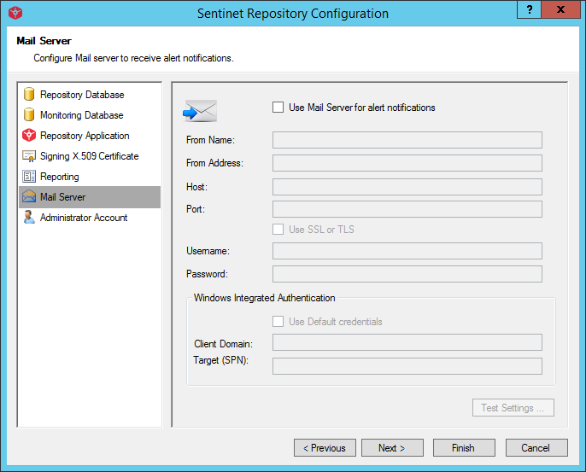Focus the Port text field
This screenshot has height=472, width=586.
pyautogui.click(x=407, y=209)
